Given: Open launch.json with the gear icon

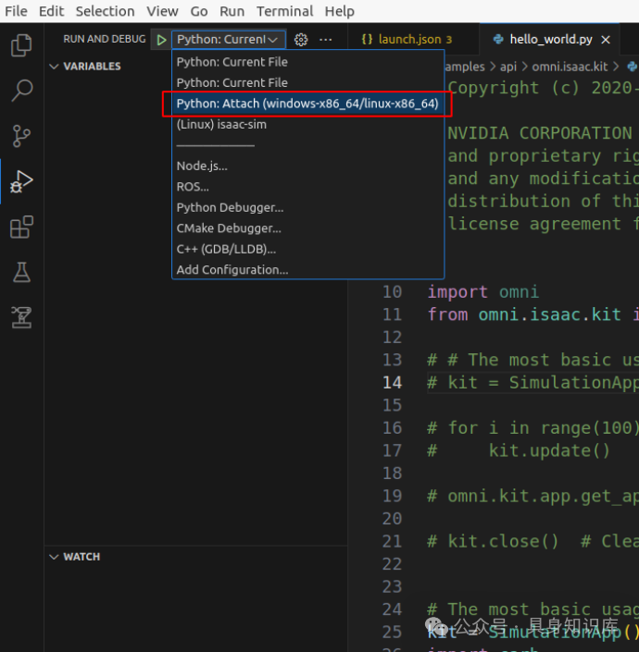Looking at the screenshot, I should point(301,40).
